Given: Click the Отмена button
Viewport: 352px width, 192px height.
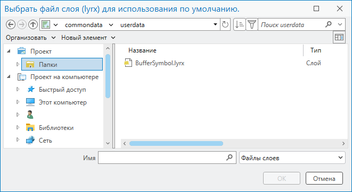Looking at the screenshot, I should click(x=324, y=178).
